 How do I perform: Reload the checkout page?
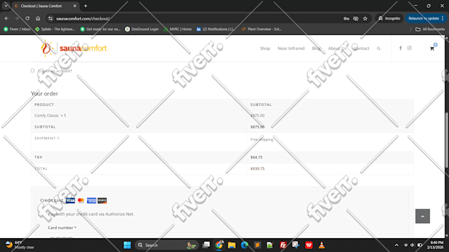(x=28, y=18)
